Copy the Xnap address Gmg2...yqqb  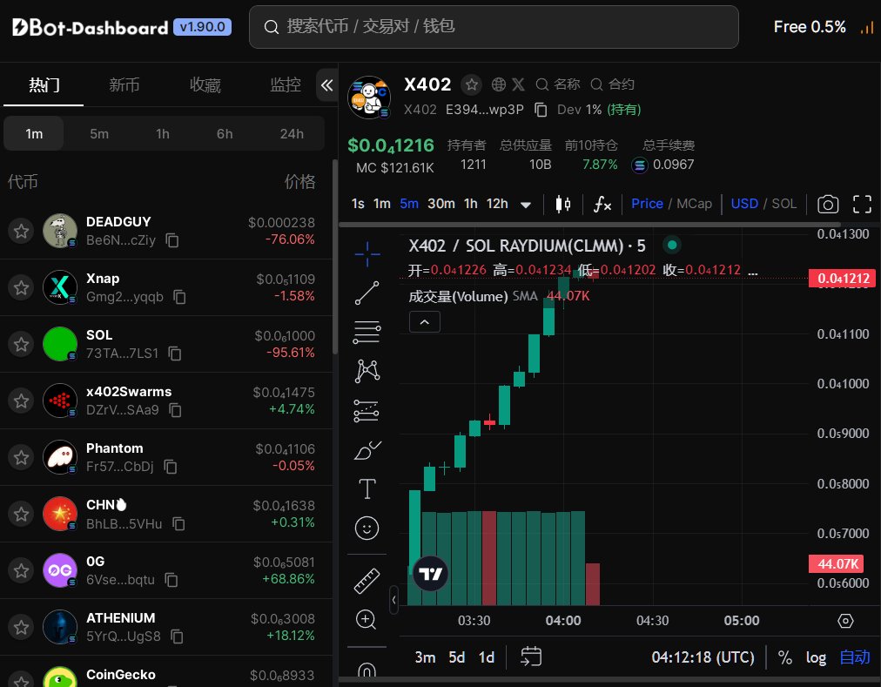179,296
